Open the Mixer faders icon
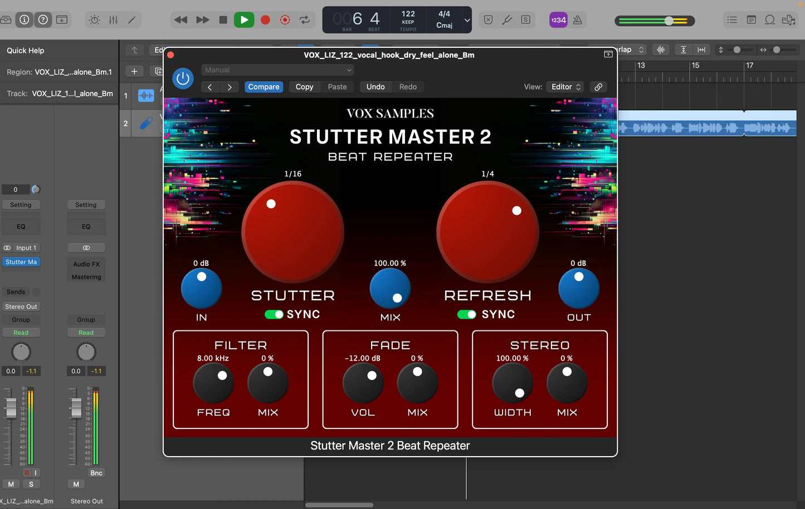The width and height of the screenshot is (805, 509). click(113, 20)
